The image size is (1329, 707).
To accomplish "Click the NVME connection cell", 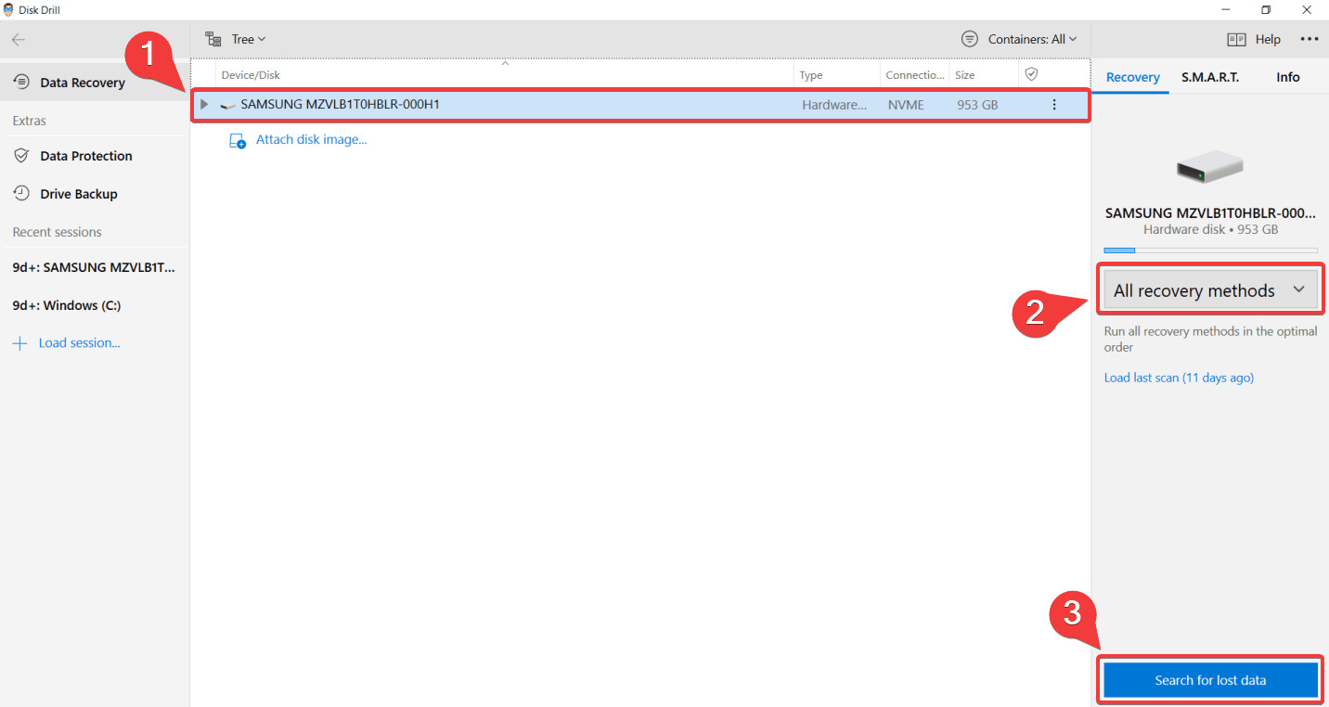I will (906, 105).
